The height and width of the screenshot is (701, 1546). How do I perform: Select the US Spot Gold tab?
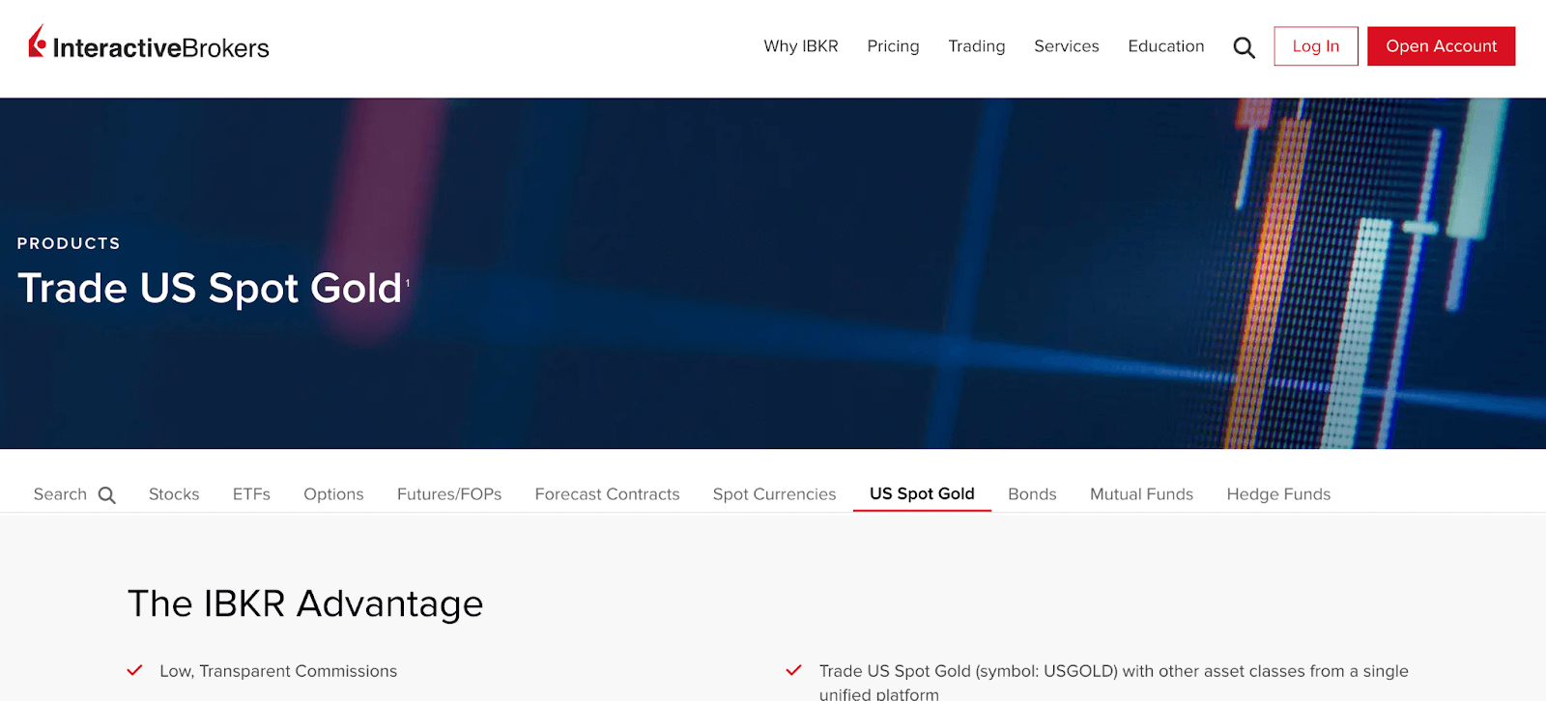[x=922, y=493]
